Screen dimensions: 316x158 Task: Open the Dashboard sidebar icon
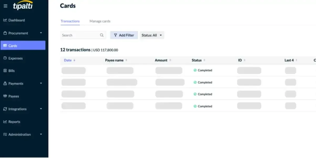6,20
